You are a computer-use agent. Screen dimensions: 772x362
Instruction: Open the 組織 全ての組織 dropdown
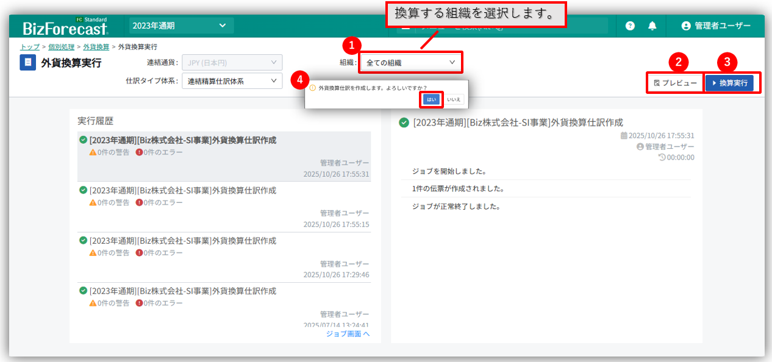pyautogui.click(x=410, y=62)
